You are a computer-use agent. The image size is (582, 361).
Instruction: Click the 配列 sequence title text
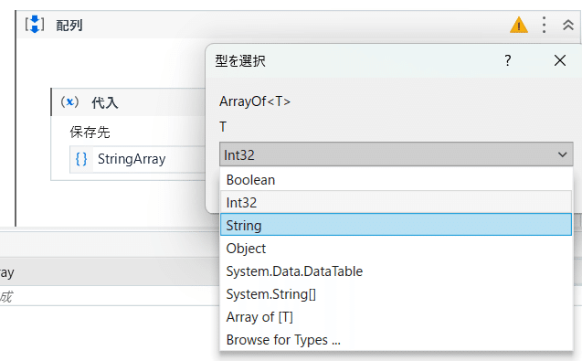click(x=69, y=26)
